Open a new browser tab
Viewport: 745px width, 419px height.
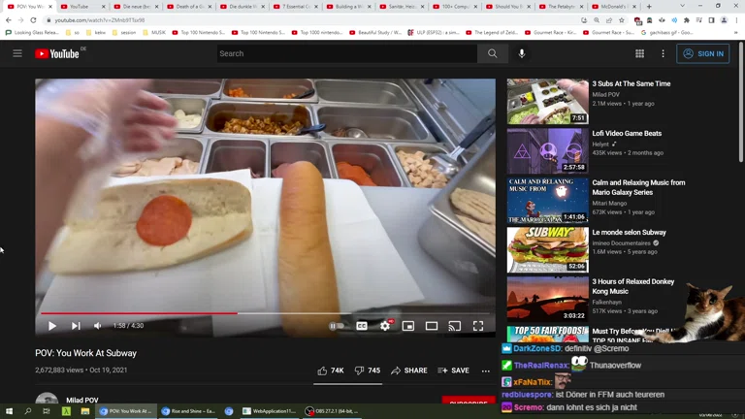649,6
